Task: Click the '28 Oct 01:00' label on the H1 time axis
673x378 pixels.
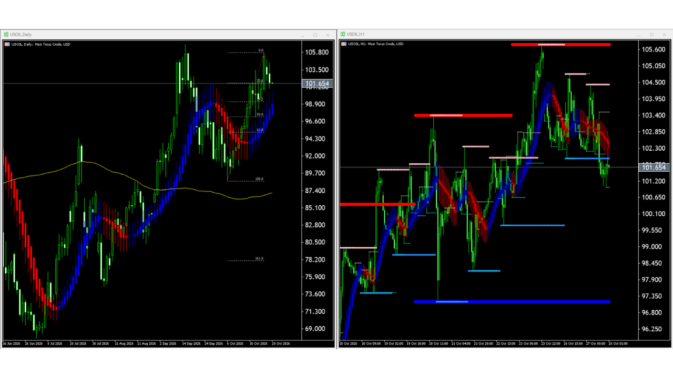Action: pos(618,344)
